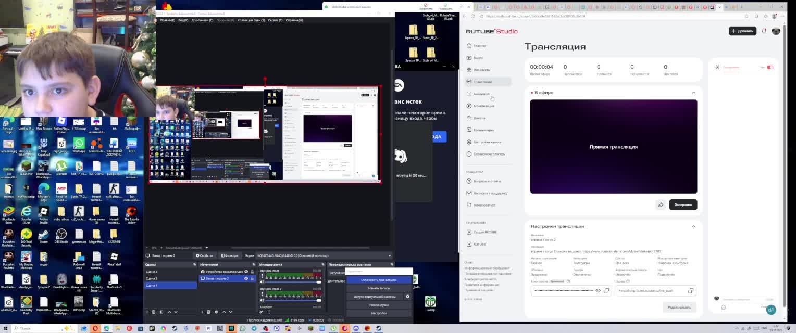Open the Свойства button in OBS source toolbar
The height and width of the screenshot is (333, 796).
[x=204, y=255]
